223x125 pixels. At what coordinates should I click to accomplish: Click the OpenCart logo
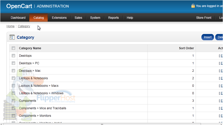tap(19, 6)
